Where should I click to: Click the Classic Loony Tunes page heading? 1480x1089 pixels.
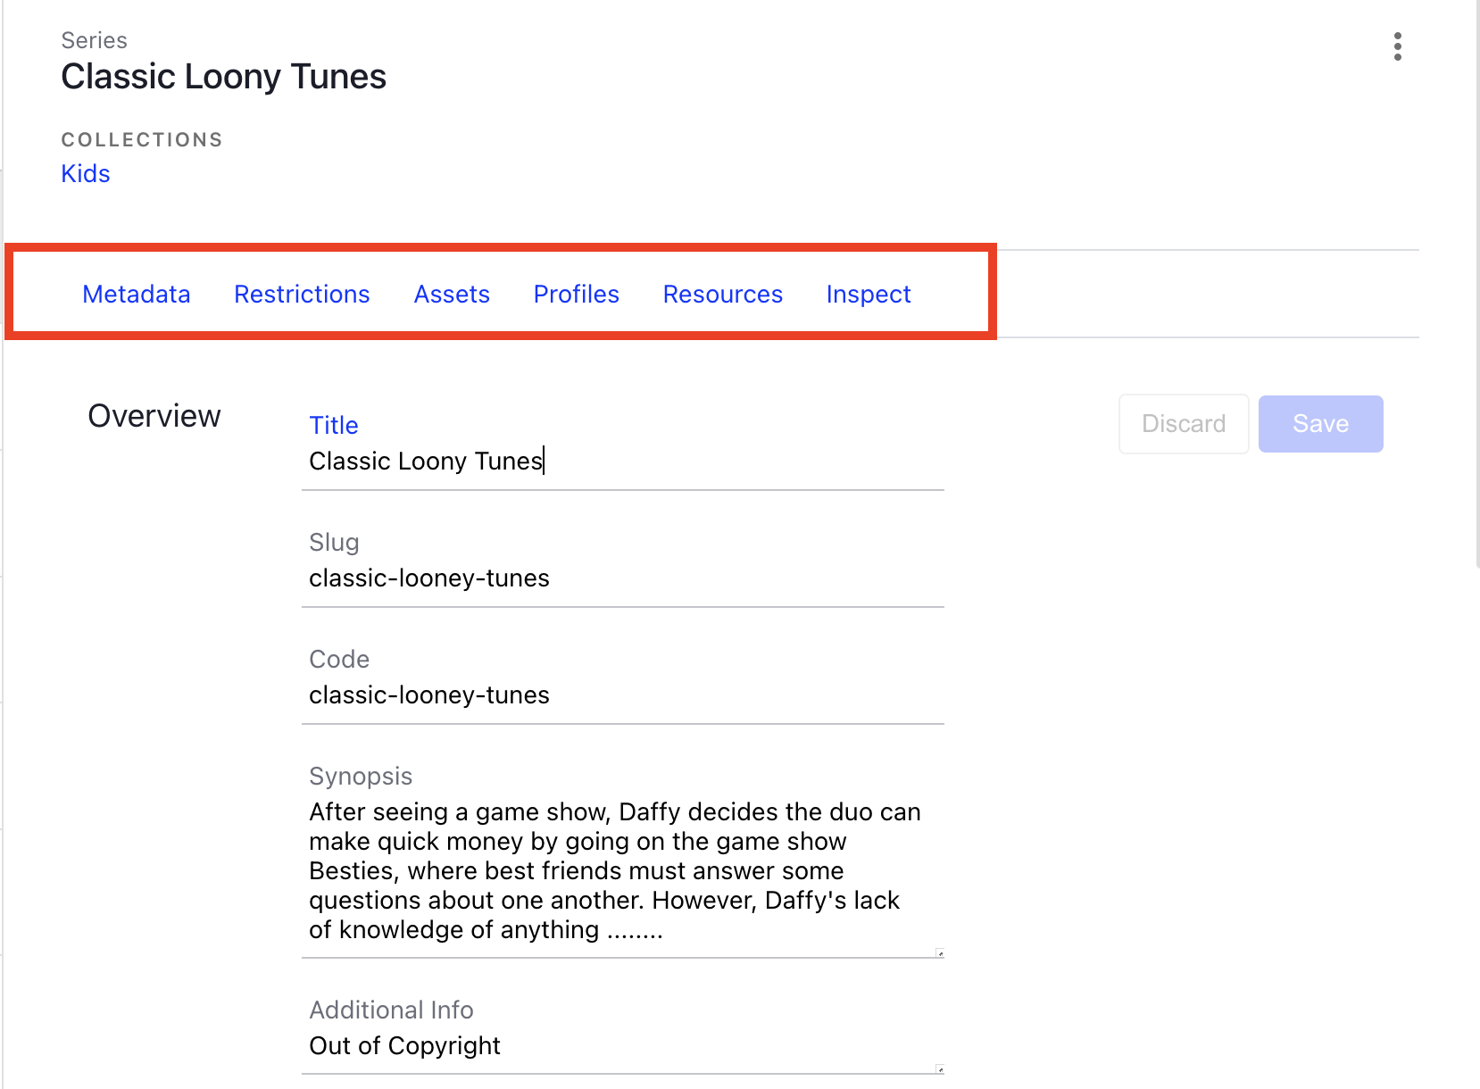tap(224, 77)
